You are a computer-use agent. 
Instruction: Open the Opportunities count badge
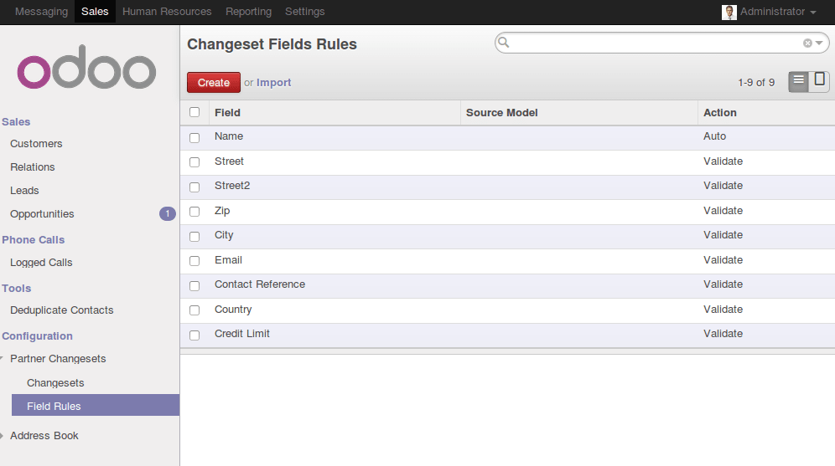167,213
